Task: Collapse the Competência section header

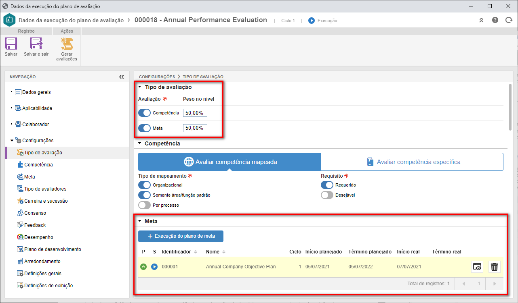Action: 140,143
